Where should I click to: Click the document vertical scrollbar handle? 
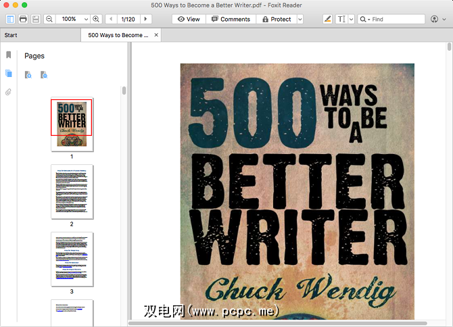449,47
